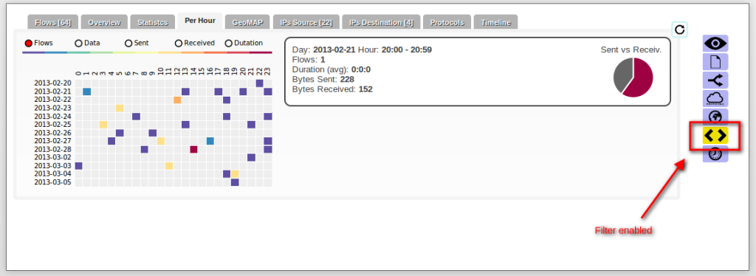The image size is (756, 276).
Task: Click the purple cell on 2013-02-25 hour 13
Action: tap(185, 124)
